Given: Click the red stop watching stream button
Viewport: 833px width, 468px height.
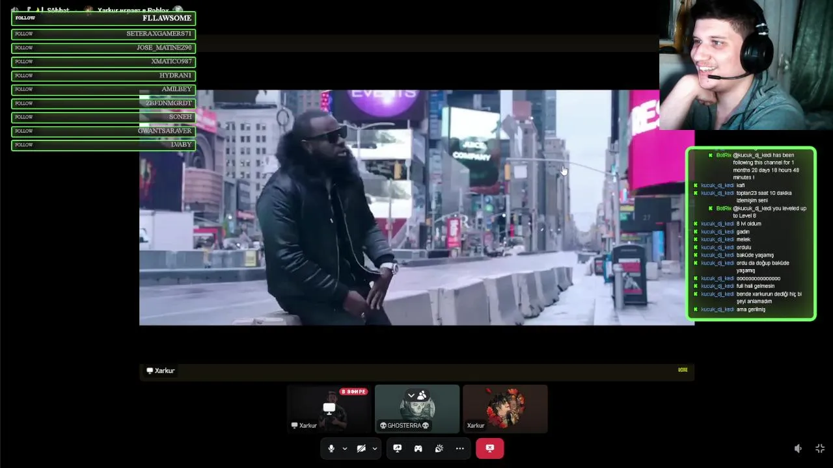Looking at the screenshot, I should [490, 448].
